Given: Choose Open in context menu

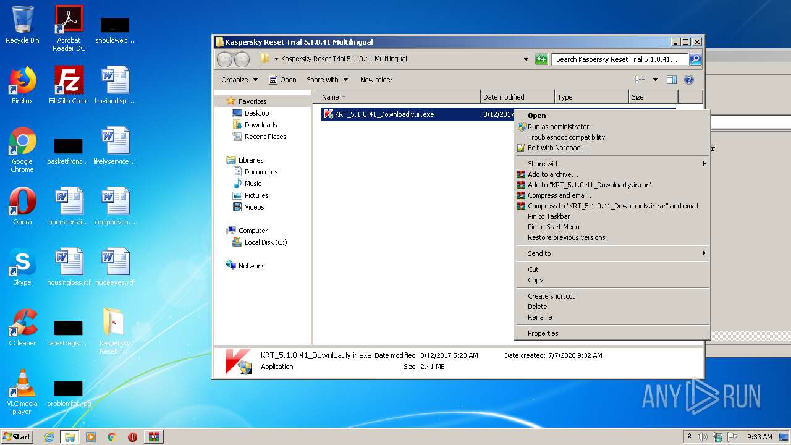Looking at the screenshot, I should coord(612,116).
